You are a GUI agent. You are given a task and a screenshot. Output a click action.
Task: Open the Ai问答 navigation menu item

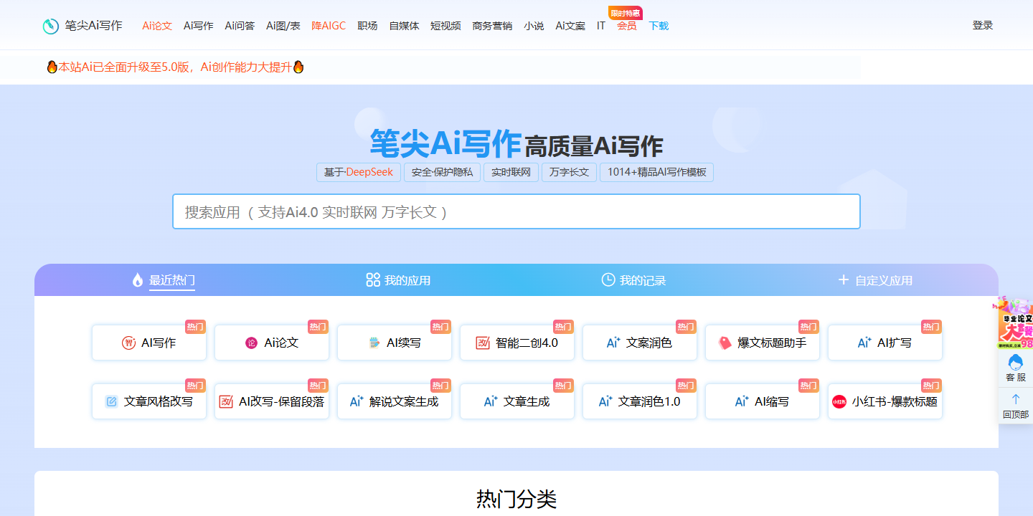pos(240,26)
